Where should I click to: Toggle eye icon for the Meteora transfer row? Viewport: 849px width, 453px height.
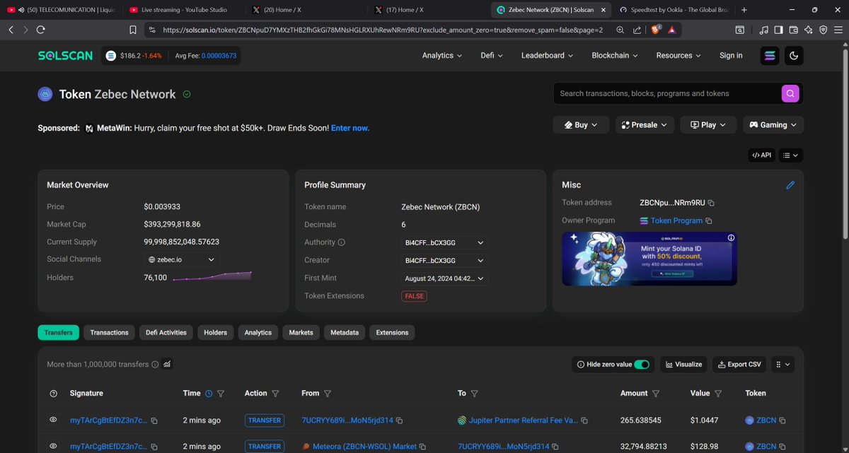(53, 446)
